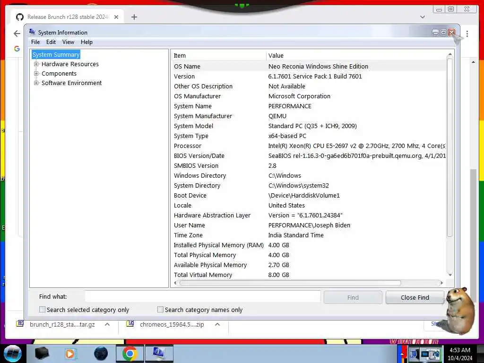Go back in Chrome
Viewport: 484px width, 363px height.
pyautogui.click(x=17, y=34)
